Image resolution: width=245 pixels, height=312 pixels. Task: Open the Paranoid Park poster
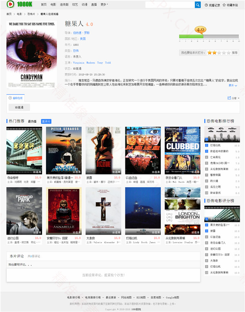[x=24, y=211]
